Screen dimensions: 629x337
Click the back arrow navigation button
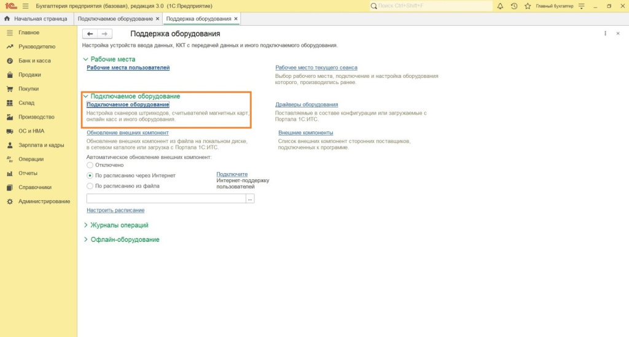pos(90,34)
